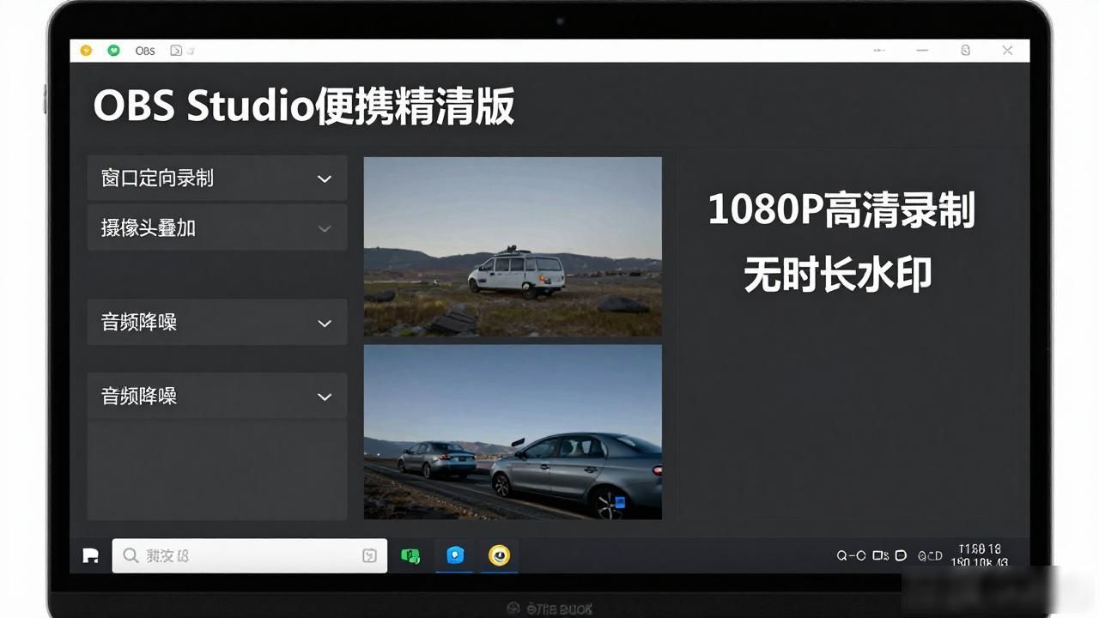The height and width of the screenshot is (618, 1099).
Task: Click the magnifier icon in the search box
Action: coord(131,555)
